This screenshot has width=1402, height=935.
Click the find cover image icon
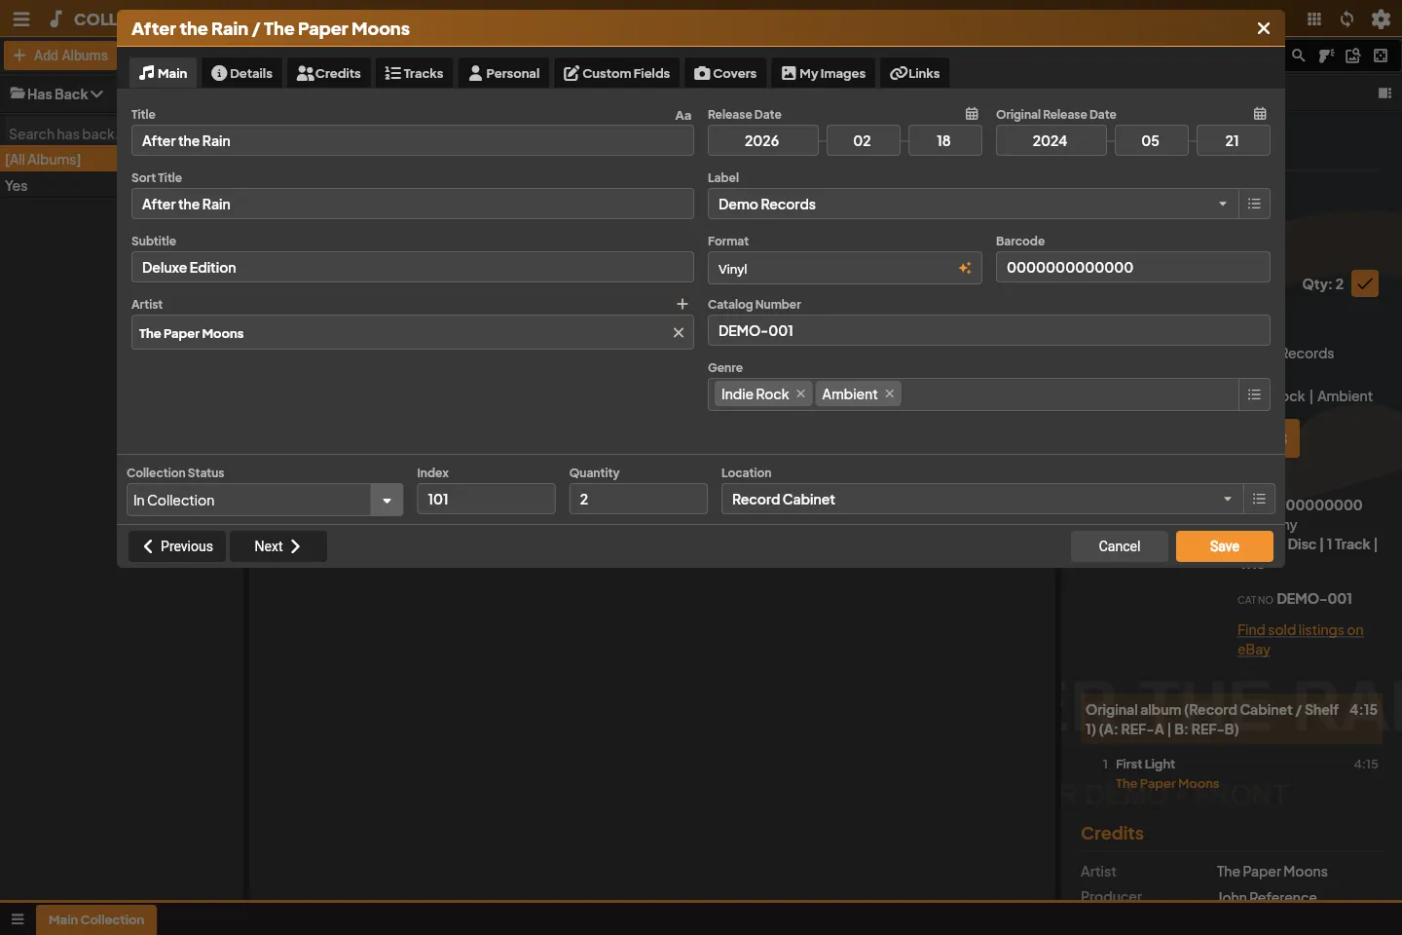(1353, 56)
